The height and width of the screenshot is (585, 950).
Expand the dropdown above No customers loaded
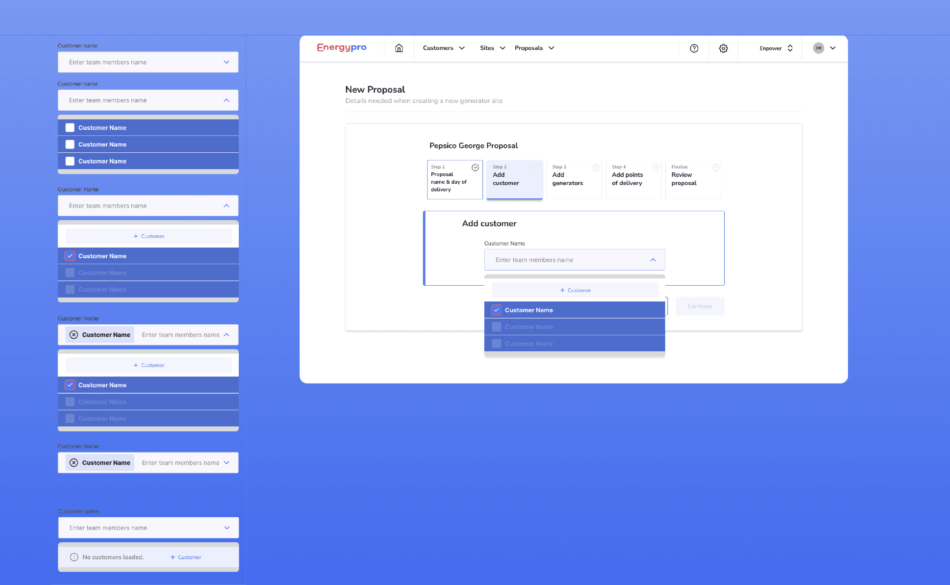pos(227,528)
